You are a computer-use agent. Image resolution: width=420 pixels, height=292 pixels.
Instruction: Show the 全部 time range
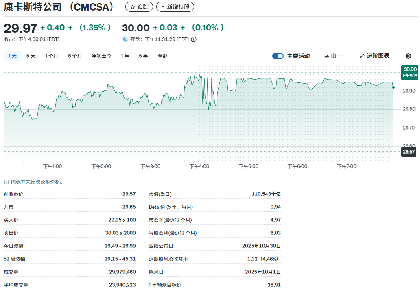(162, 56)
